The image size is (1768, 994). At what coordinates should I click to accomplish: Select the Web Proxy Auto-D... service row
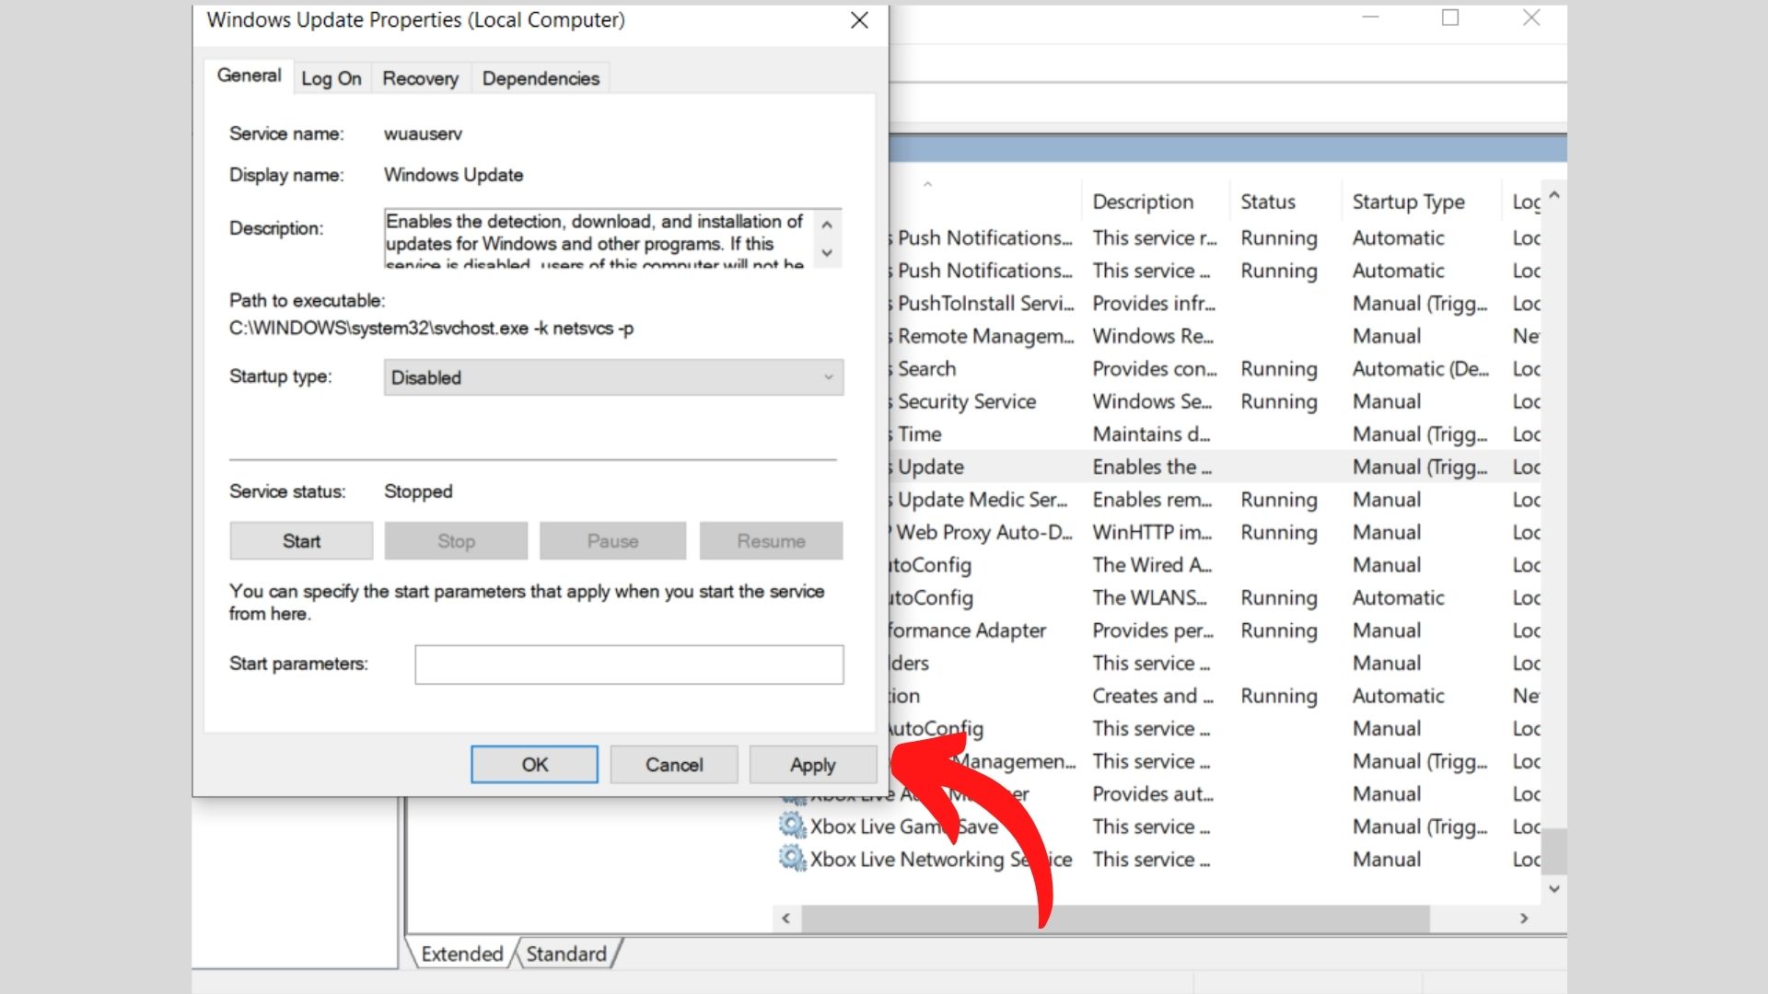[x=1214, y=532]
